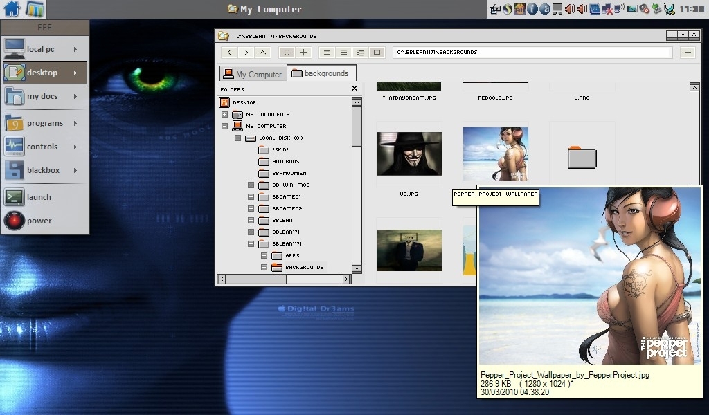Open the 'my docs' menu entry
Screen dimensions: 709x415
[45, 95]
